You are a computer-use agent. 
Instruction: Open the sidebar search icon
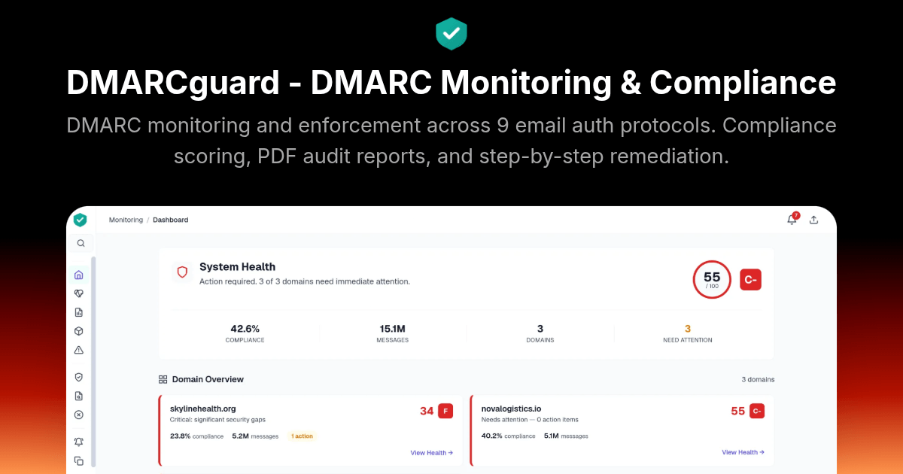(x=81, y=243)
